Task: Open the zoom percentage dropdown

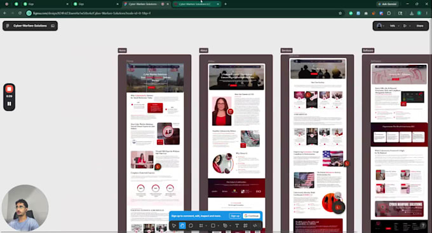Action: pyautogui.click(x=395, y=25)
